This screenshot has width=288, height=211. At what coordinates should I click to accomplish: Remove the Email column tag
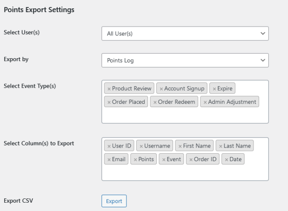109,159
